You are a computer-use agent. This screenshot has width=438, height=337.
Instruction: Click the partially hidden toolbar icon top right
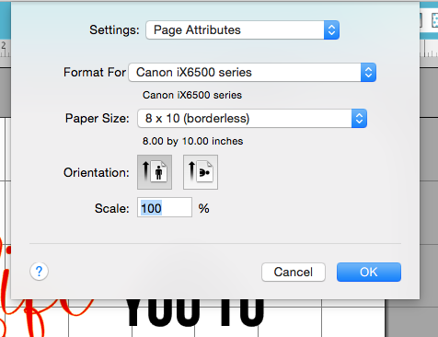pyautogui.click(x=421, y=21)
